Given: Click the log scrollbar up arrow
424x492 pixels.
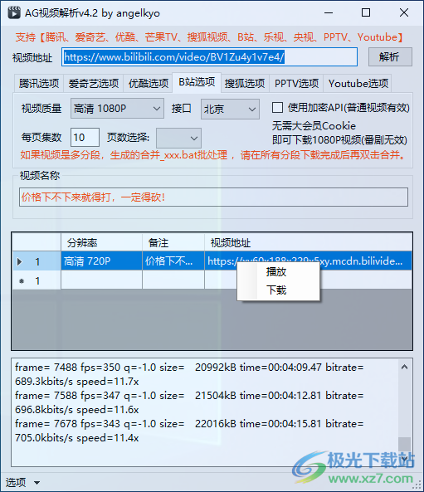Looking at the screenshot, I should (405, 367).
